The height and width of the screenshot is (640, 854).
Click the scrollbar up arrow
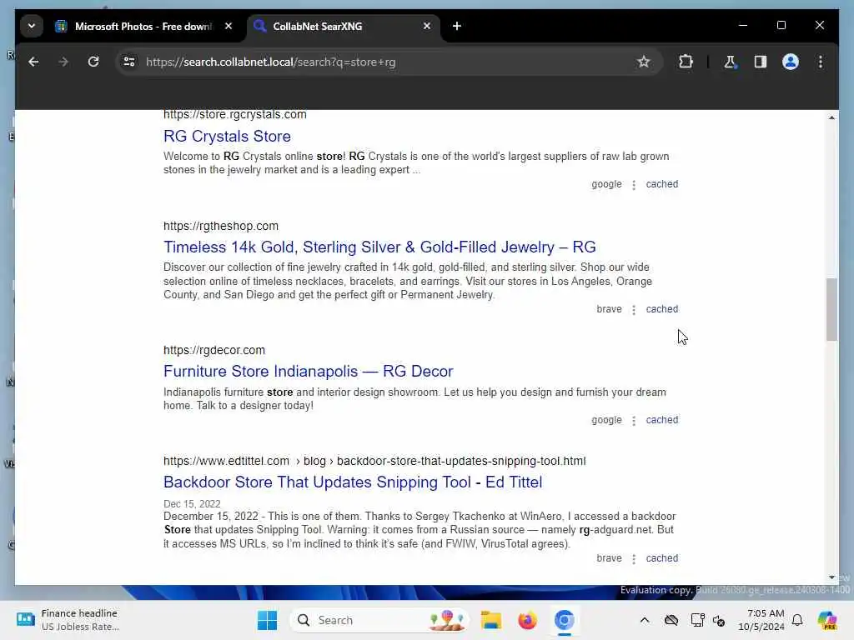pos(831,117)
